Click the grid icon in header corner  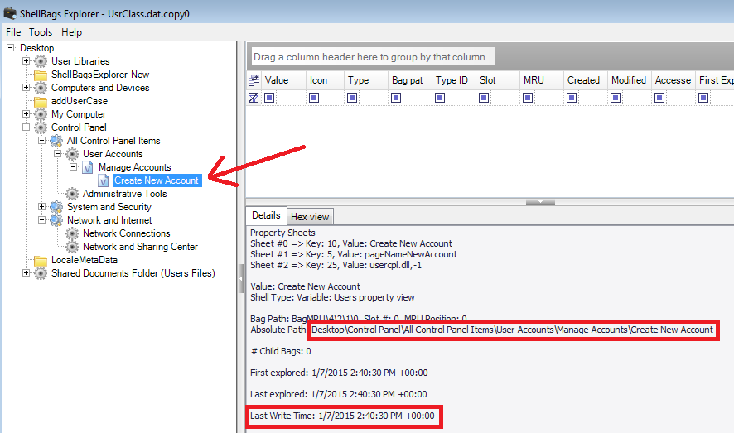coord(254,80)
